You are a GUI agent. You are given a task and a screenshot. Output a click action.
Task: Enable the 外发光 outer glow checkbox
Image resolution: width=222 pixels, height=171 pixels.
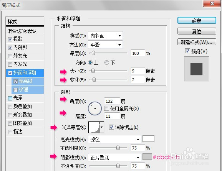tap(10, 56)
